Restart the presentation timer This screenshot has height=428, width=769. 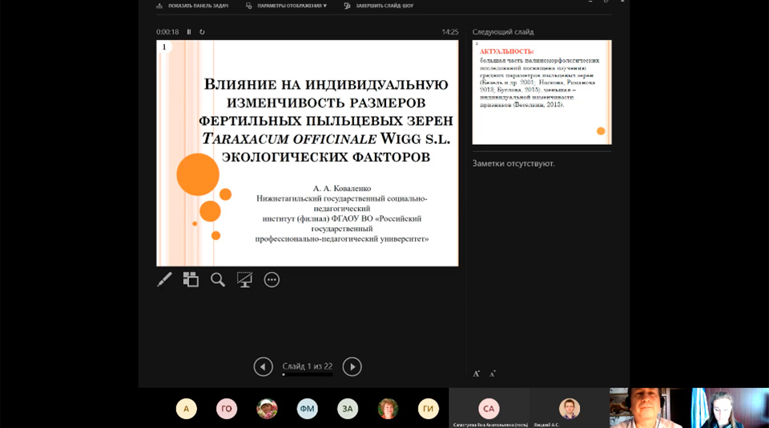click(202, 32)
